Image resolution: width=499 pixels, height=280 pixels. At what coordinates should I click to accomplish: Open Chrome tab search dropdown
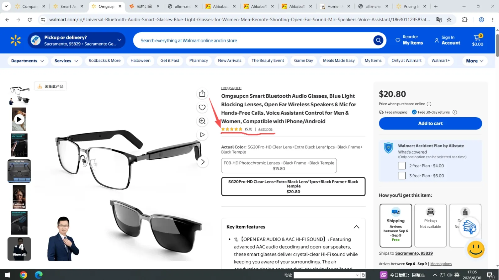[6, 6]
